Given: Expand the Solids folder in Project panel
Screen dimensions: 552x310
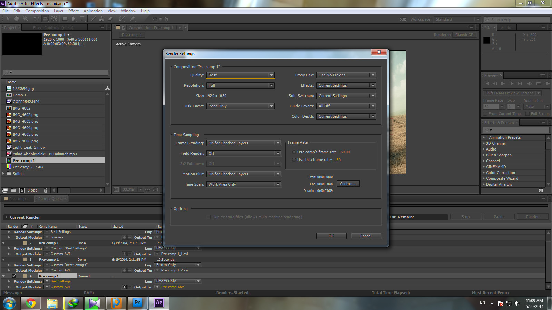Looking at the screenshot, I should click(3, 174).
